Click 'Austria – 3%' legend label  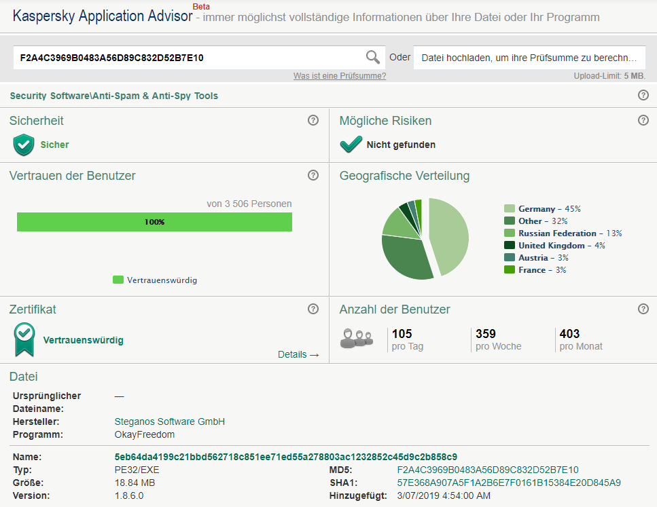pyautogui.click(x=544, y=257)
